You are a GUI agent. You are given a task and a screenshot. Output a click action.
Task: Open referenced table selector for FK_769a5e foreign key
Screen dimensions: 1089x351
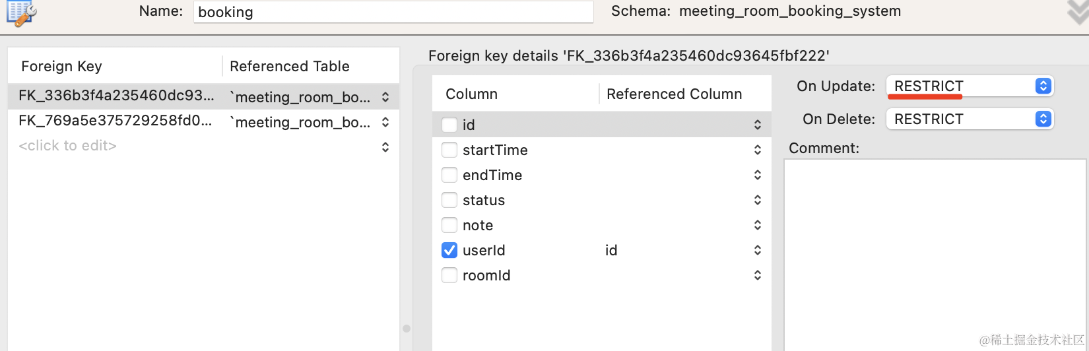click(x=385, y=122)
